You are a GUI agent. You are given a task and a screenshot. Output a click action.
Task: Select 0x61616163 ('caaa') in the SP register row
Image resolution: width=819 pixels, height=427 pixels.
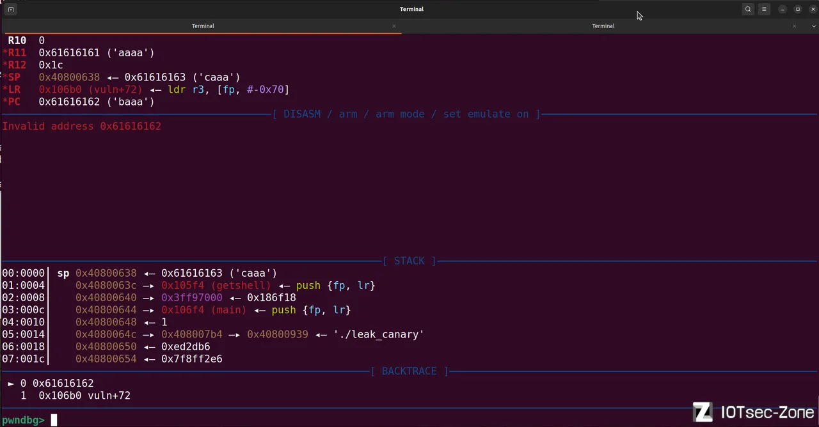click(182, 77)
